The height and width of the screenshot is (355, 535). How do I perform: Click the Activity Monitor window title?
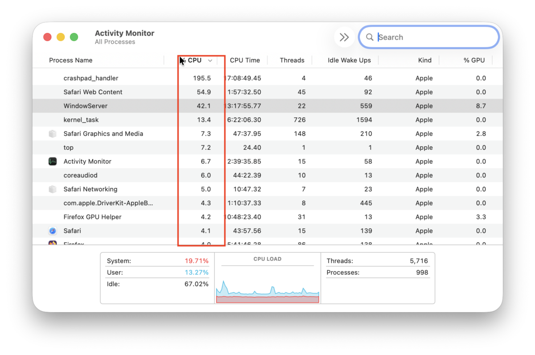tap(125, 33)
